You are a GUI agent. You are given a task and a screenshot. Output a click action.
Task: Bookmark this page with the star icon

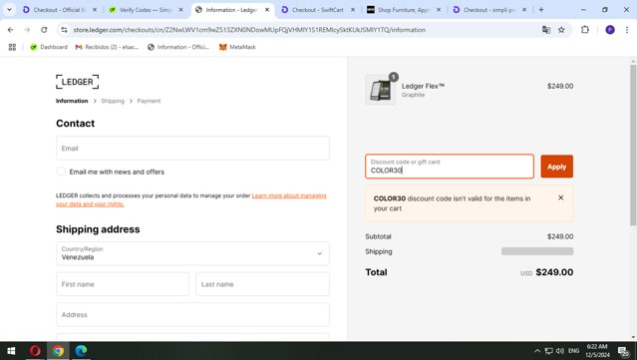[561, 30]
